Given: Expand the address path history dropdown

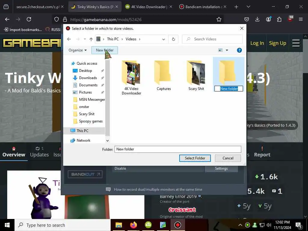Looking at the screenshot, I should coord(163,39).
